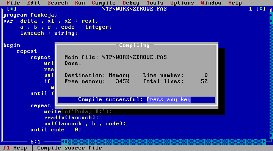Click the vertical scrollbar down arrow
Image resolution: width=273 pixels, height=151 pixels.
(x=271, y=136)
